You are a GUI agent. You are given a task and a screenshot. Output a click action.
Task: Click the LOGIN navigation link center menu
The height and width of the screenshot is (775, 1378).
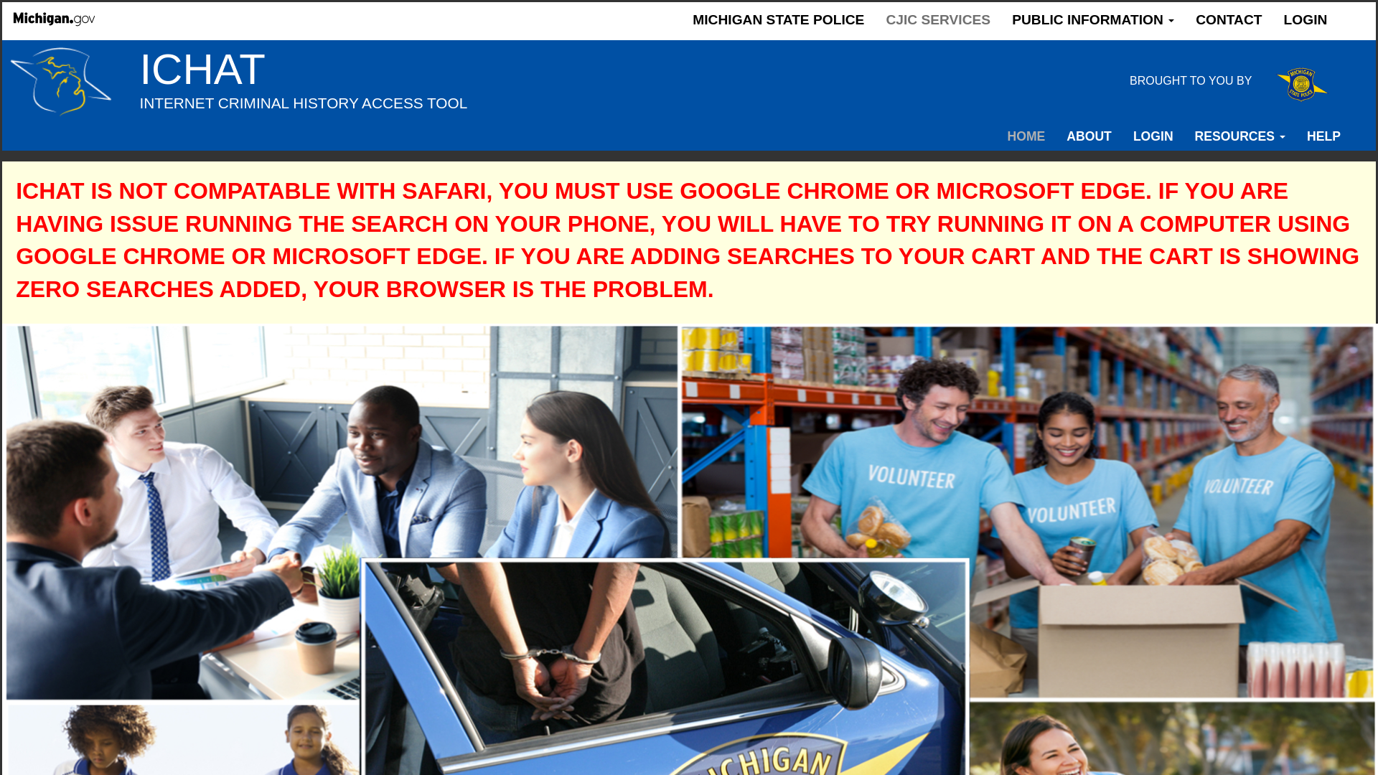(1153, 136)
